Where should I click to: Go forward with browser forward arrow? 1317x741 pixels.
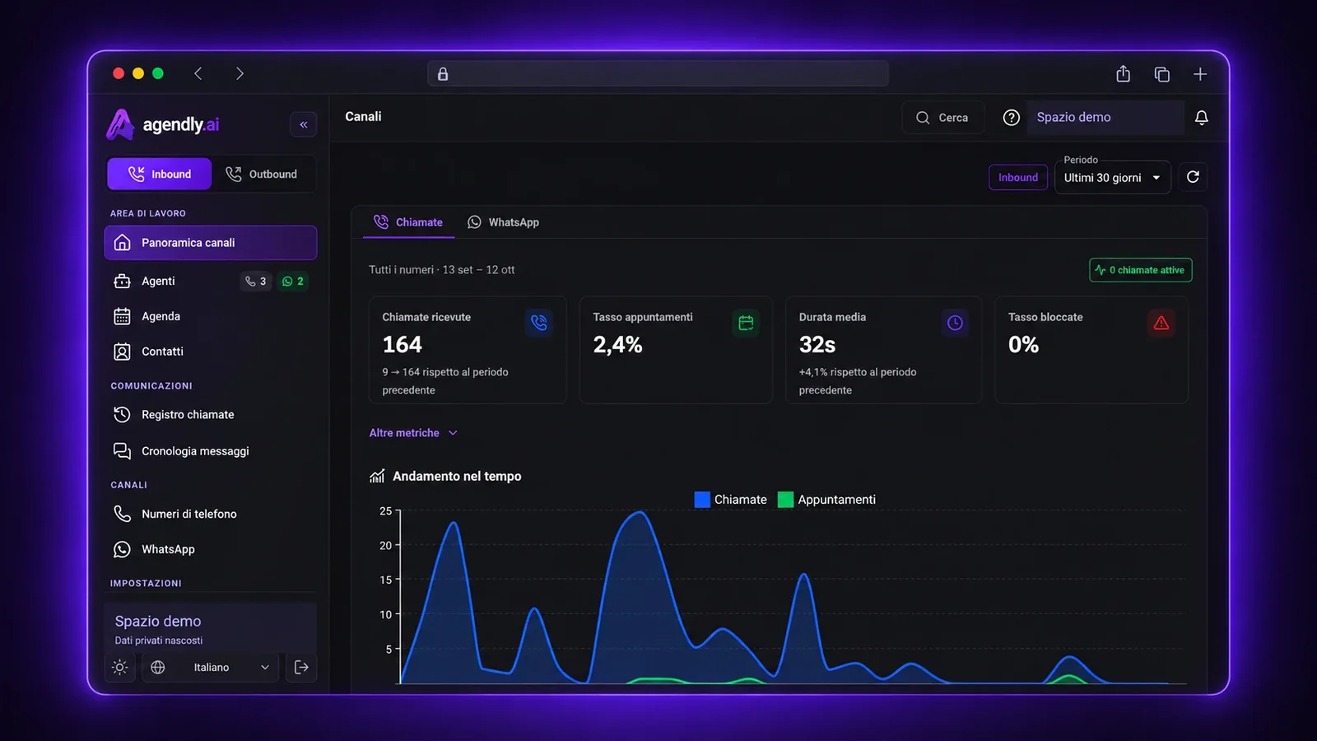(240, 73)
